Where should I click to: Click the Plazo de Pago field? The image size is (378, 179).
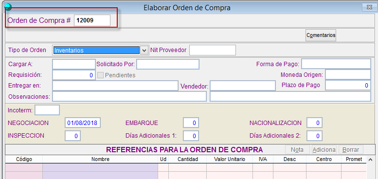348,85
